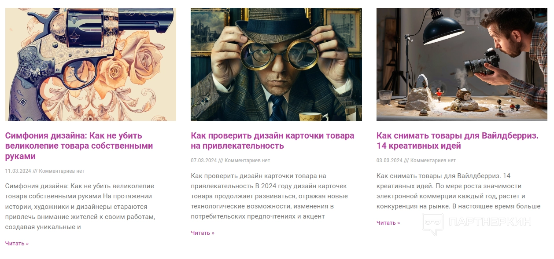Click 'Комментариев нет' next to 07.03.2024
554x259 pixels.
pos(247,161)
